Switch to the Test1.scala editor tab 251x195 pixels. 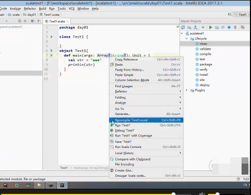[57, 21]
